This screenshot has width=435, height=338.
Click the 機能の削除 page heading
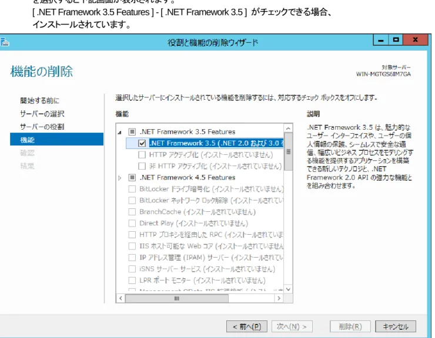(x=42, y=72)
